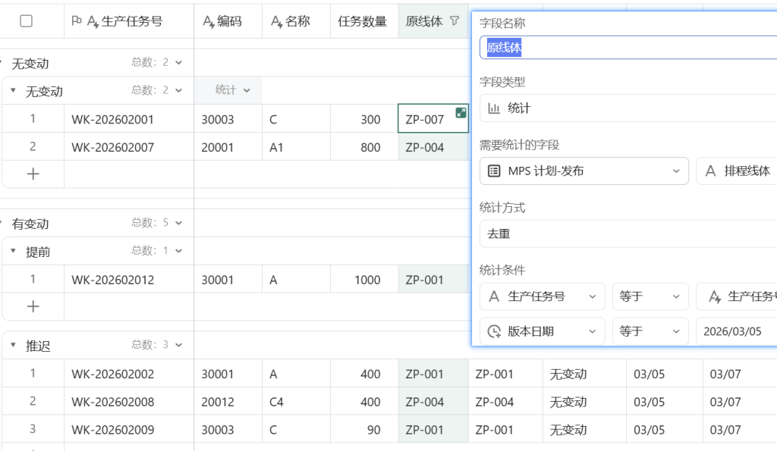Viewport: 777px width, 451px height.
Task: Click the table icon beside MPS 计划-发布
Action: point(494,171)
